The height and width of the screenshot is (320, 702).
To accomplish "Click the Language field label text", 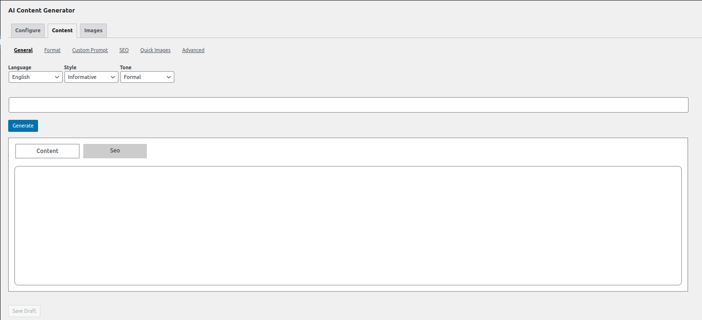I will 20,67.
